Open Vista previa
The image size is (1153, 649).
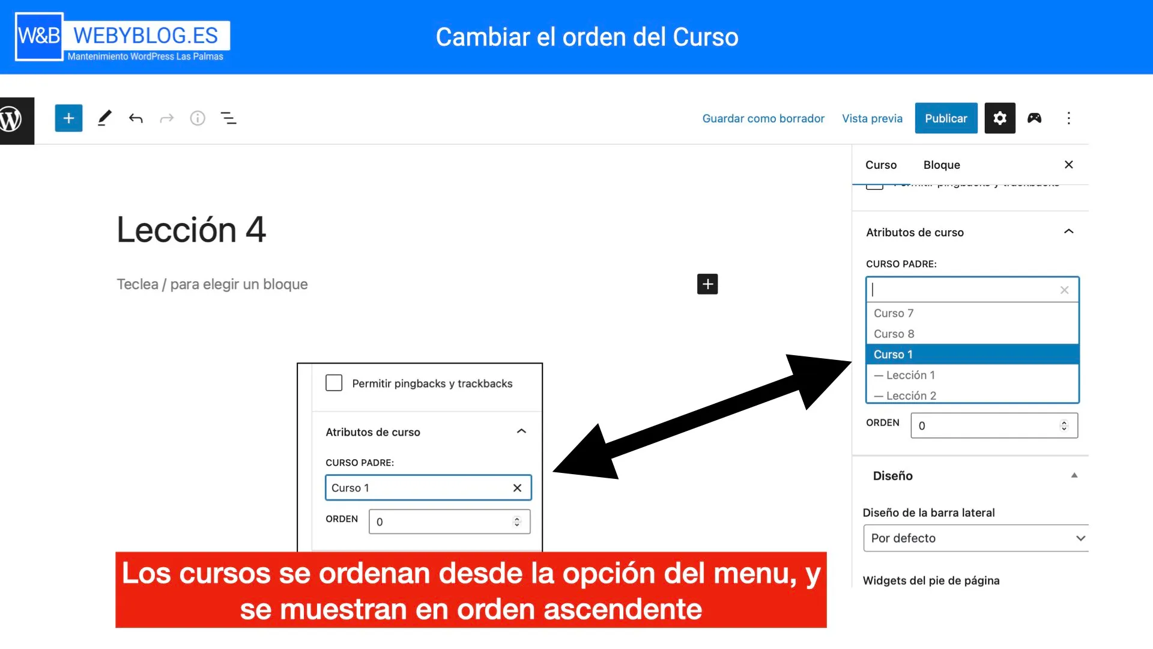click(872, 118)
